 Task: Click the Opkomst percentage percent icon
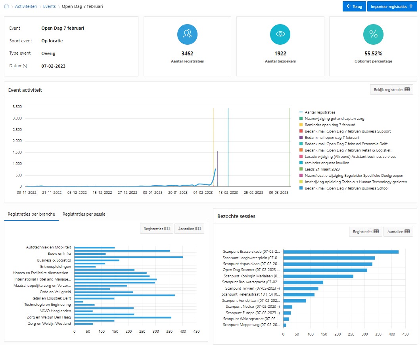373,34
